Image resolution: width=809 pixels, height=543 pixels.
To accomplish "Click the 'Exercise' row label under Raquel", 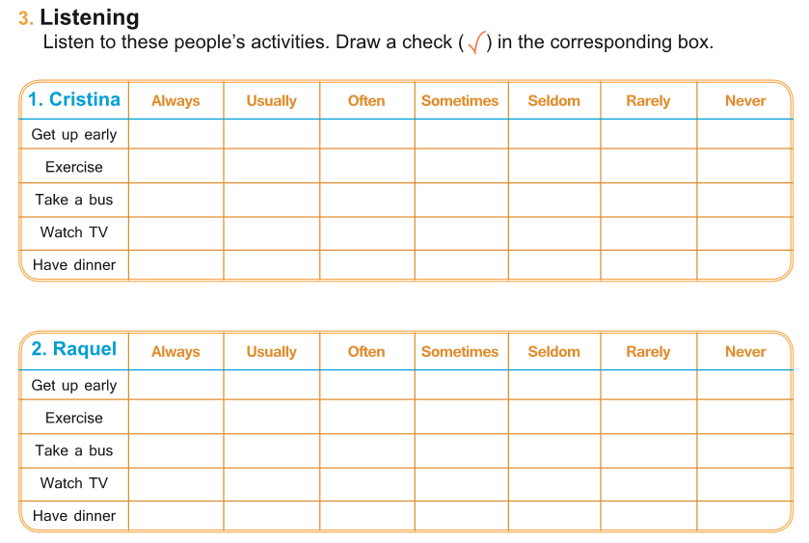I will point(74,418).
